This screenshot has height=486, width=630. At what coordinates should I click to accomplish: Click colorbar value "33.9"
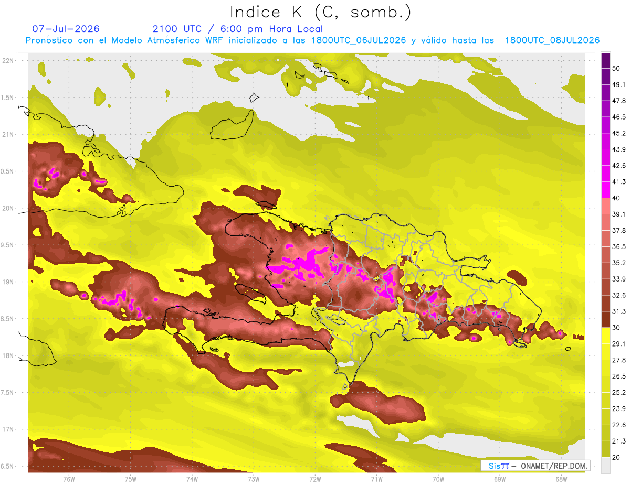click(x=619, y=279)
